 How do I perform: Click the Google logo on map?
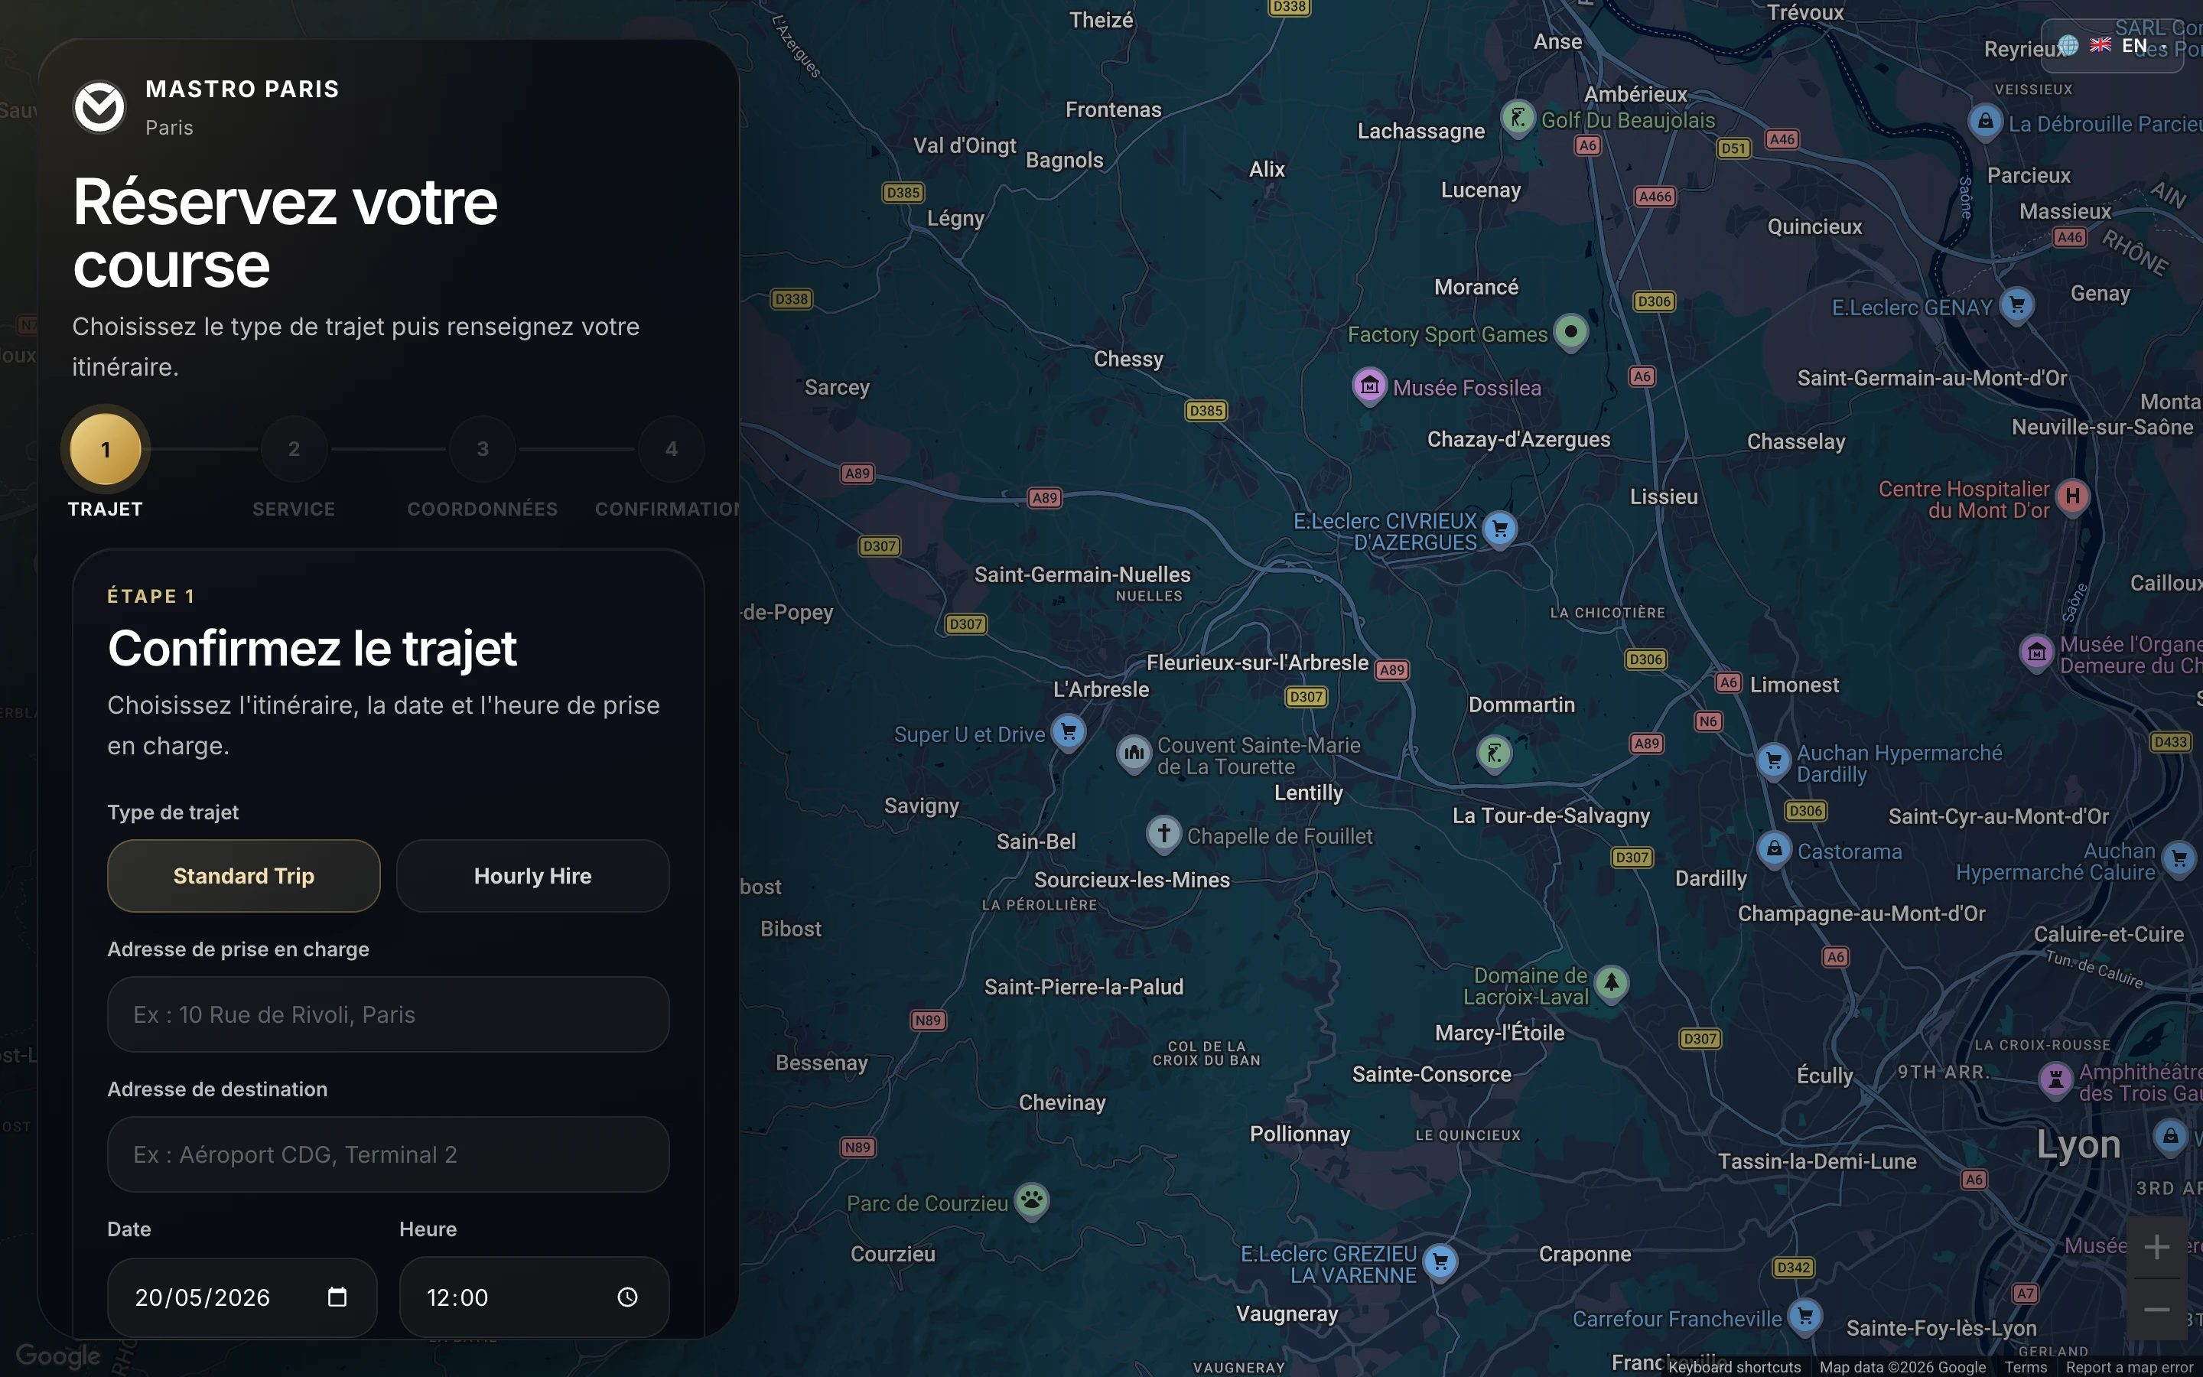[58, 1355]
